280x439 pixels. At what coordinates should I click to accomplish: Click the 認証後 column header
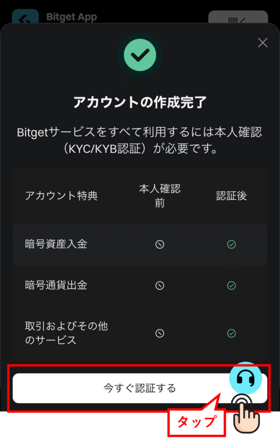[x=231, y=196]
